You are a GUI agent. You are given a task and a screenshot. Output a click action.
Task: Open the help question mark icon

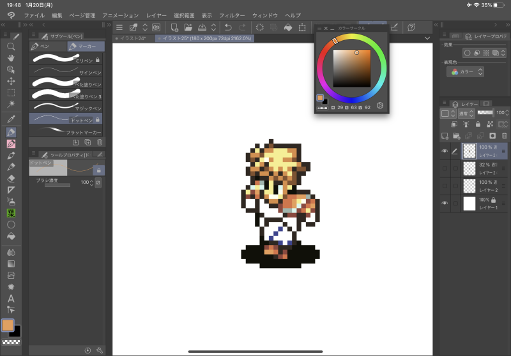pyautogui.click(x=411, y=27)
